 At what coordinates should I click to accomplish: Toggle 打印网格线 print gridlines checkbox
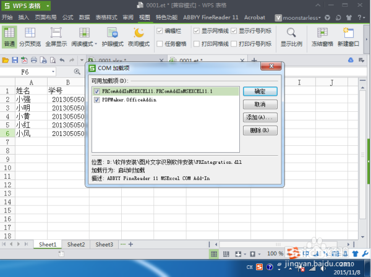[197, 44]
